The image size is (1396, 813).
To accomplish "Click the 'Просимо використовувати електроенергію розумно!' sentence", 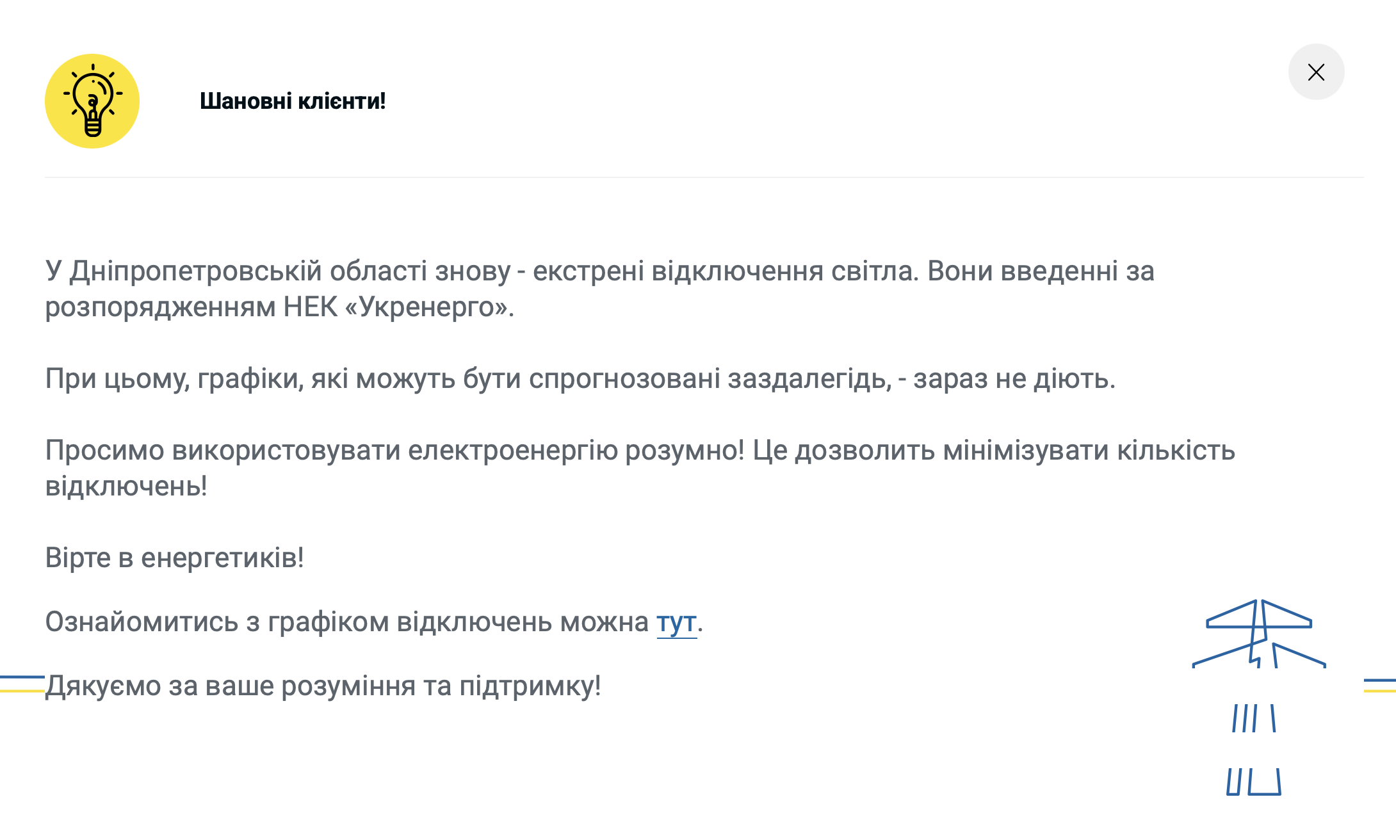I will pos(394,451).
